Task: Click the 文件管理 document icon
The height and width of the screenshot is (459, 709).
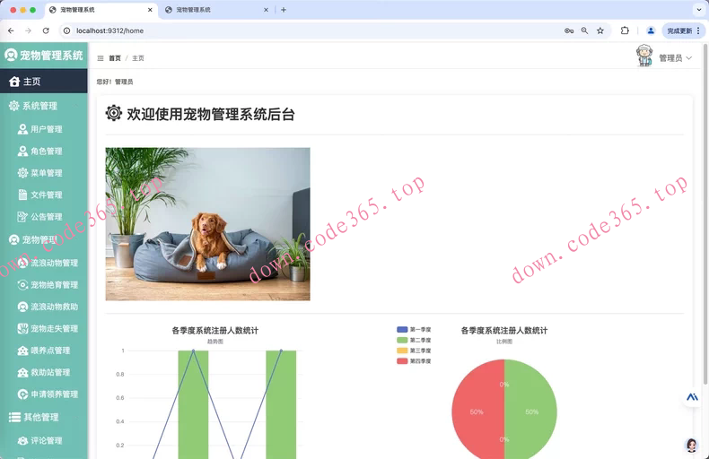Action: tap(22, 195)
